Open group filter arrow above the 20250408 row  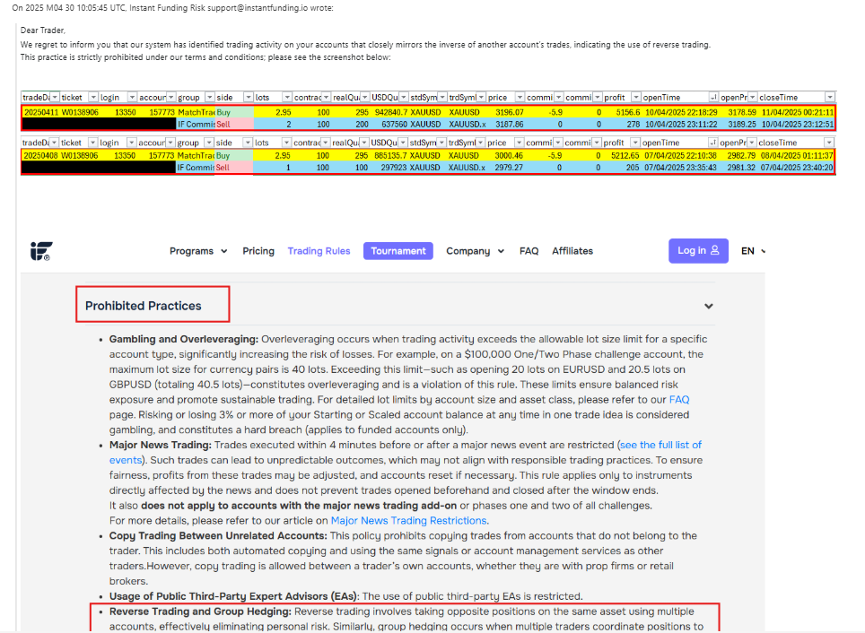coord(208,143)
